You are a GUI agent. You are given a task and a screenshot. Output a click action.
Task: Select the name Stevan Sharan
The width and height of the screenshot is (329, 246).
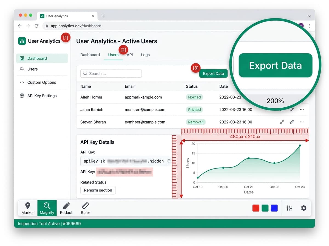pos(93,122)
